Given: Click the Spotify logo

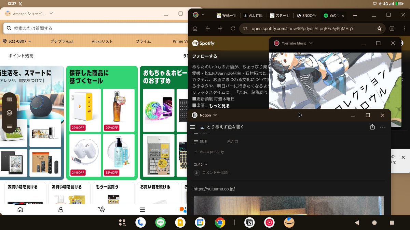Looking at the screenshot, I should 203,43.
